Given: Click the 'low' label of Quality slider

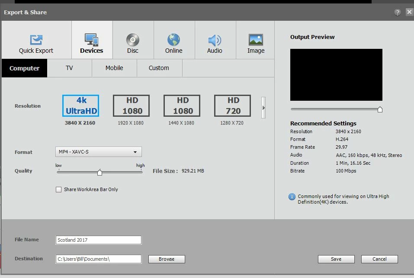Looking at the screenshot, I should (58, 166).
